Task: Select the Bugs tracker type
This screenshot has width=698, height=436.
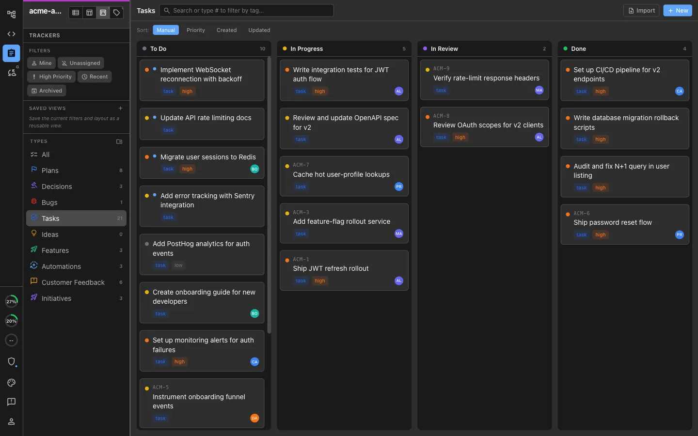Action: tap(76, 202)
